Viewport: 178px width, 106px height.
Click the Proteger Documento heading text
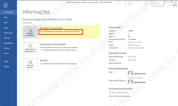51,28
